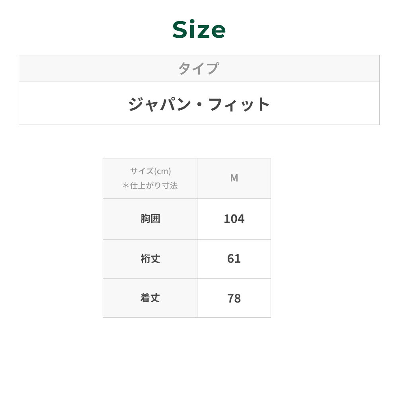Image resolution: width=398 pixels, height=398 pixels.
Task: Click the digit 4 in 104
Action: click(x=241, y=219)
